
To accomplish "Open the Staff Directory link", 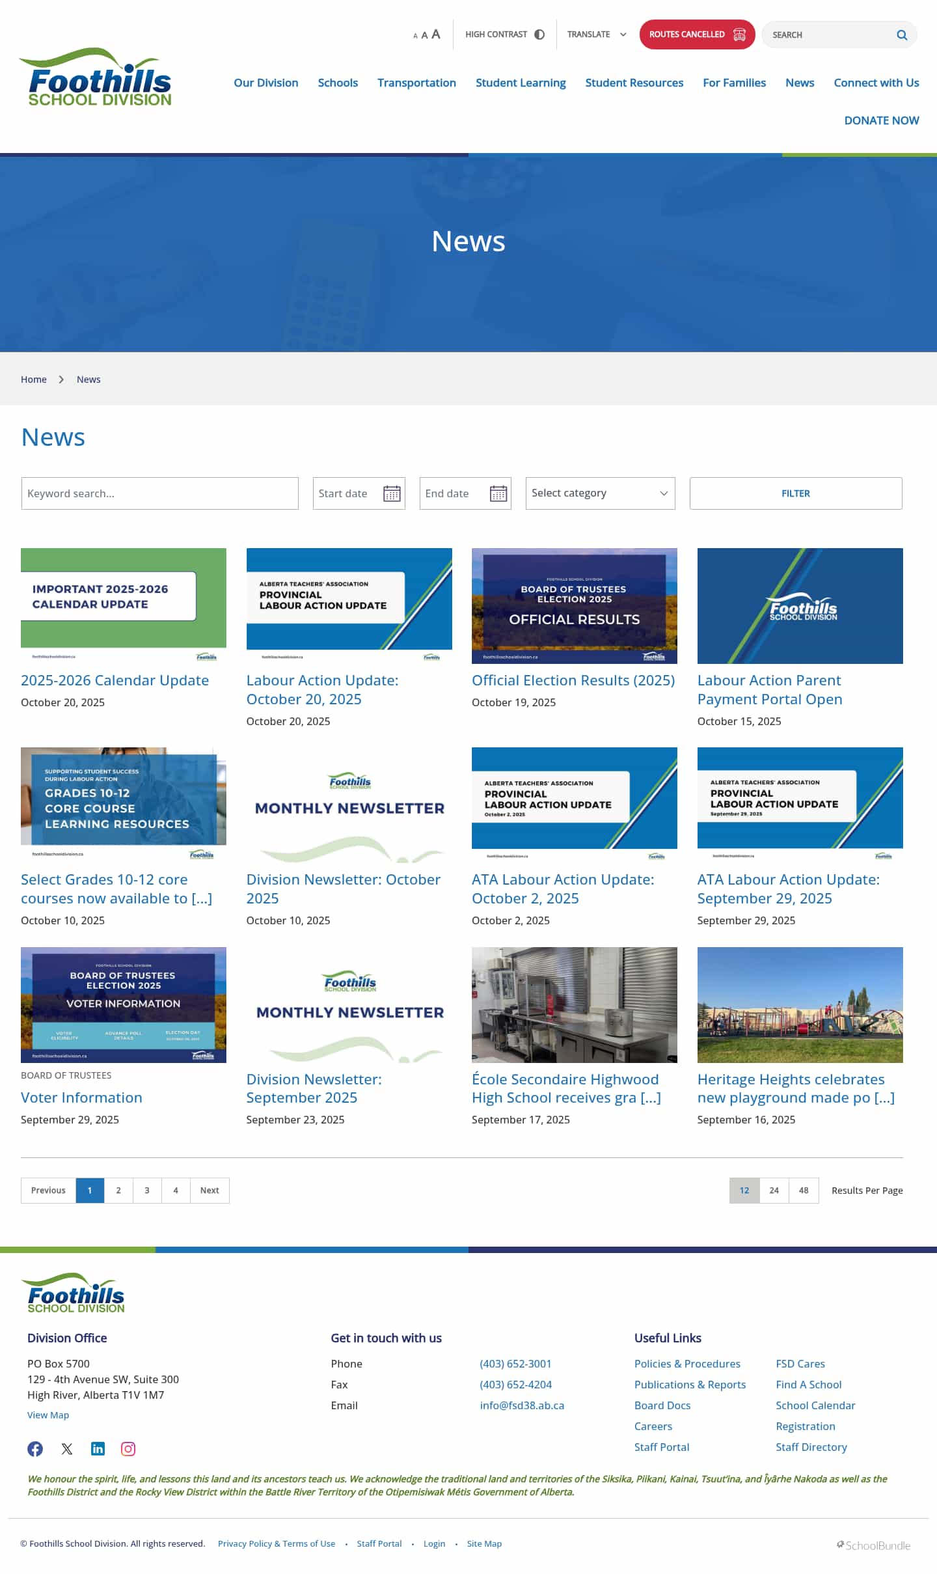I will [811, 1447].
